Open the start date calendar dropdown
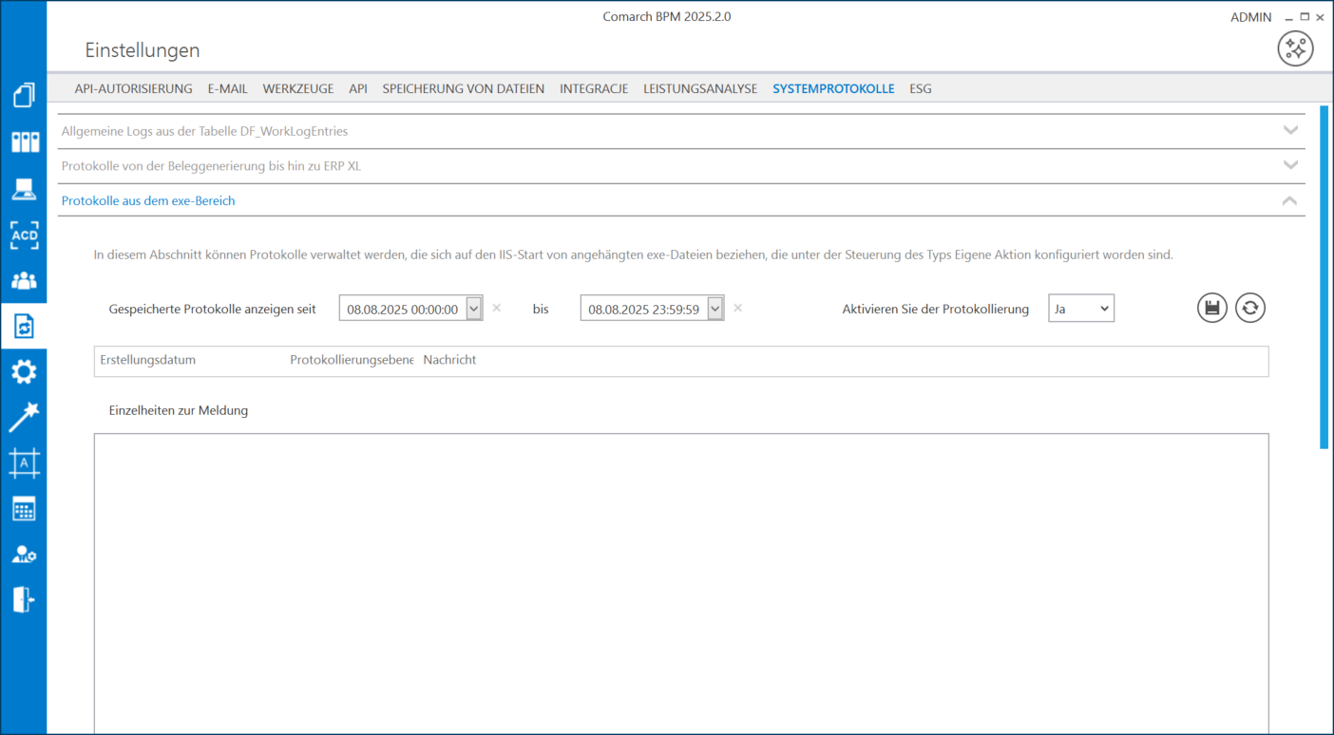 [474, 309]
